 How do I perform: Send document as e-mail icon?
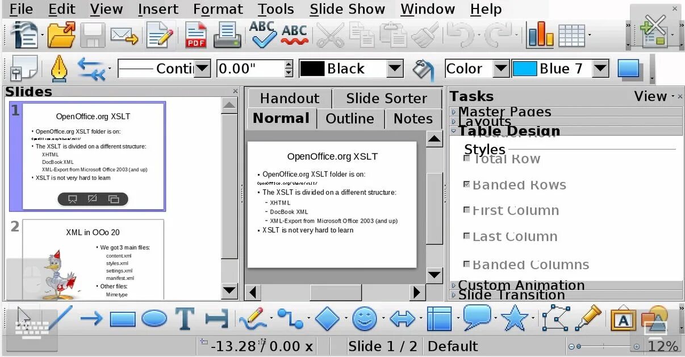coord(124,36)
